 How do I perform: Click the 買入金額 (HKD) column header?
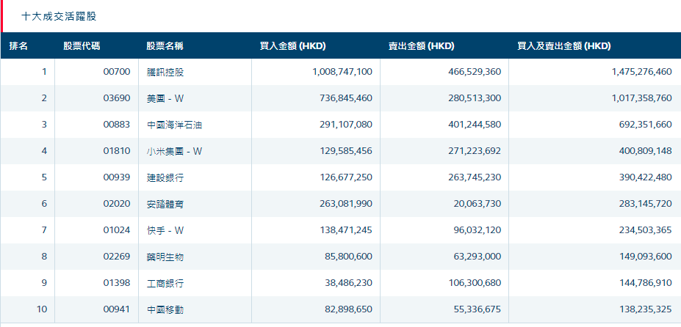pyautogui.click(x=292, y=46)
